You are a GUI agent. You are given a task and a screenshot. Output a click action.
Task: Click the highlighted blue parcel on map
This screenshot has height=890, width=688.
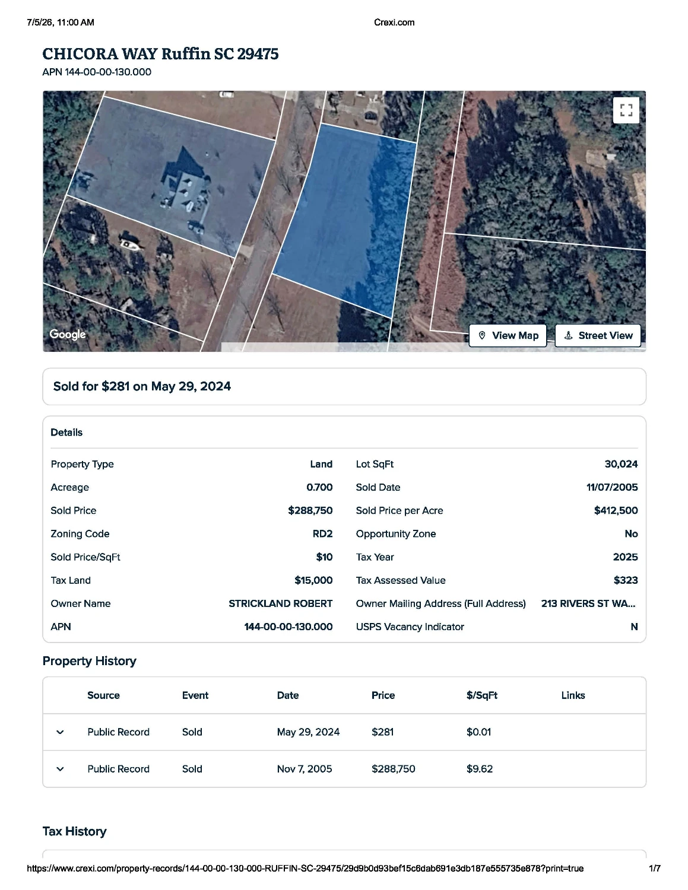pos(349,220)
